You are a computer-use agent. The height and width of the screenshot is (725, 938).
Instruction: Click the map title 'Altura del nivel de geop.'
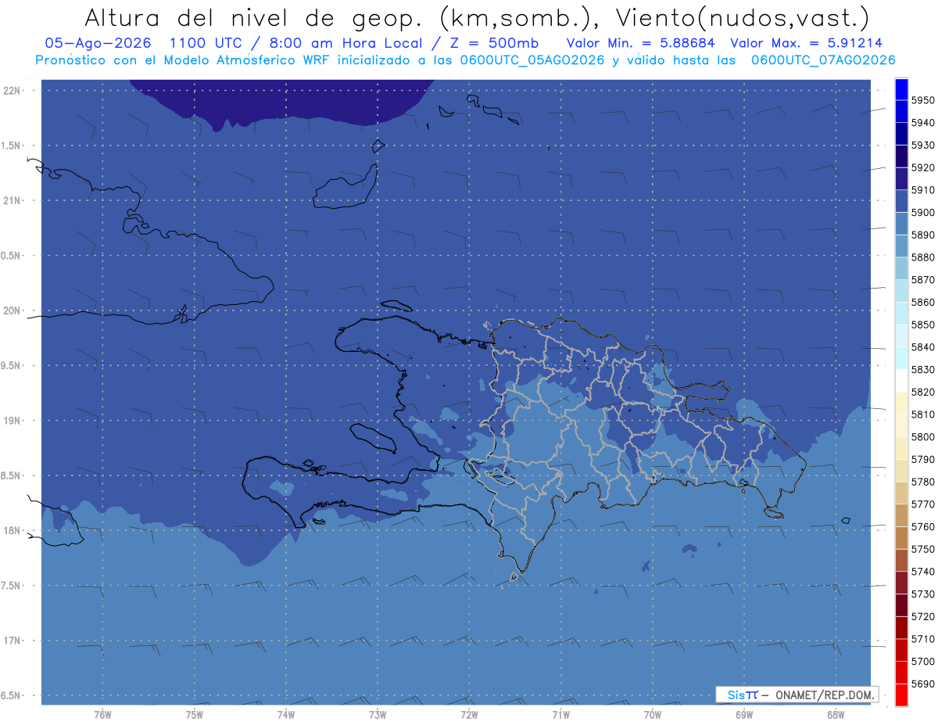point(255,18)
